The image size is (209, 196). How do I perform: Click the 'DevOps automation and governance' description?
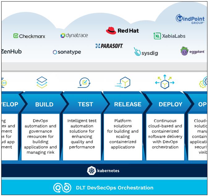[41, 136]
